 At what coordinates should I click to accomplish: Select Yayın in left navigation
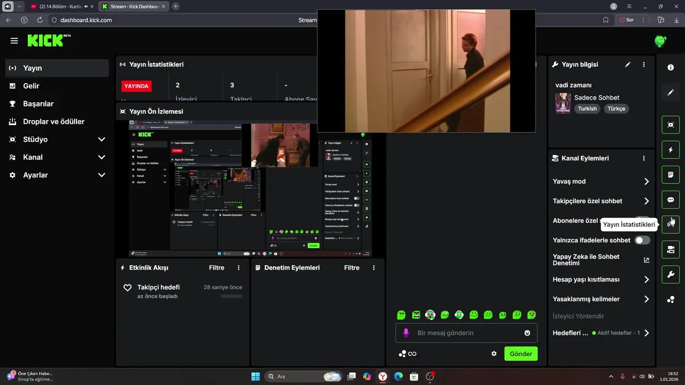click(57, 68)
